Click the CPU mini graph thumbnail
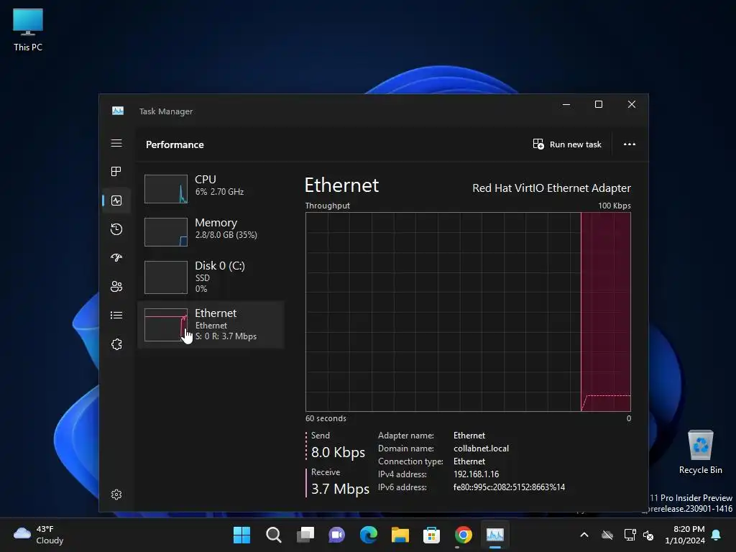The height and width of the screenshot is (552, 736). pos(166,189)
